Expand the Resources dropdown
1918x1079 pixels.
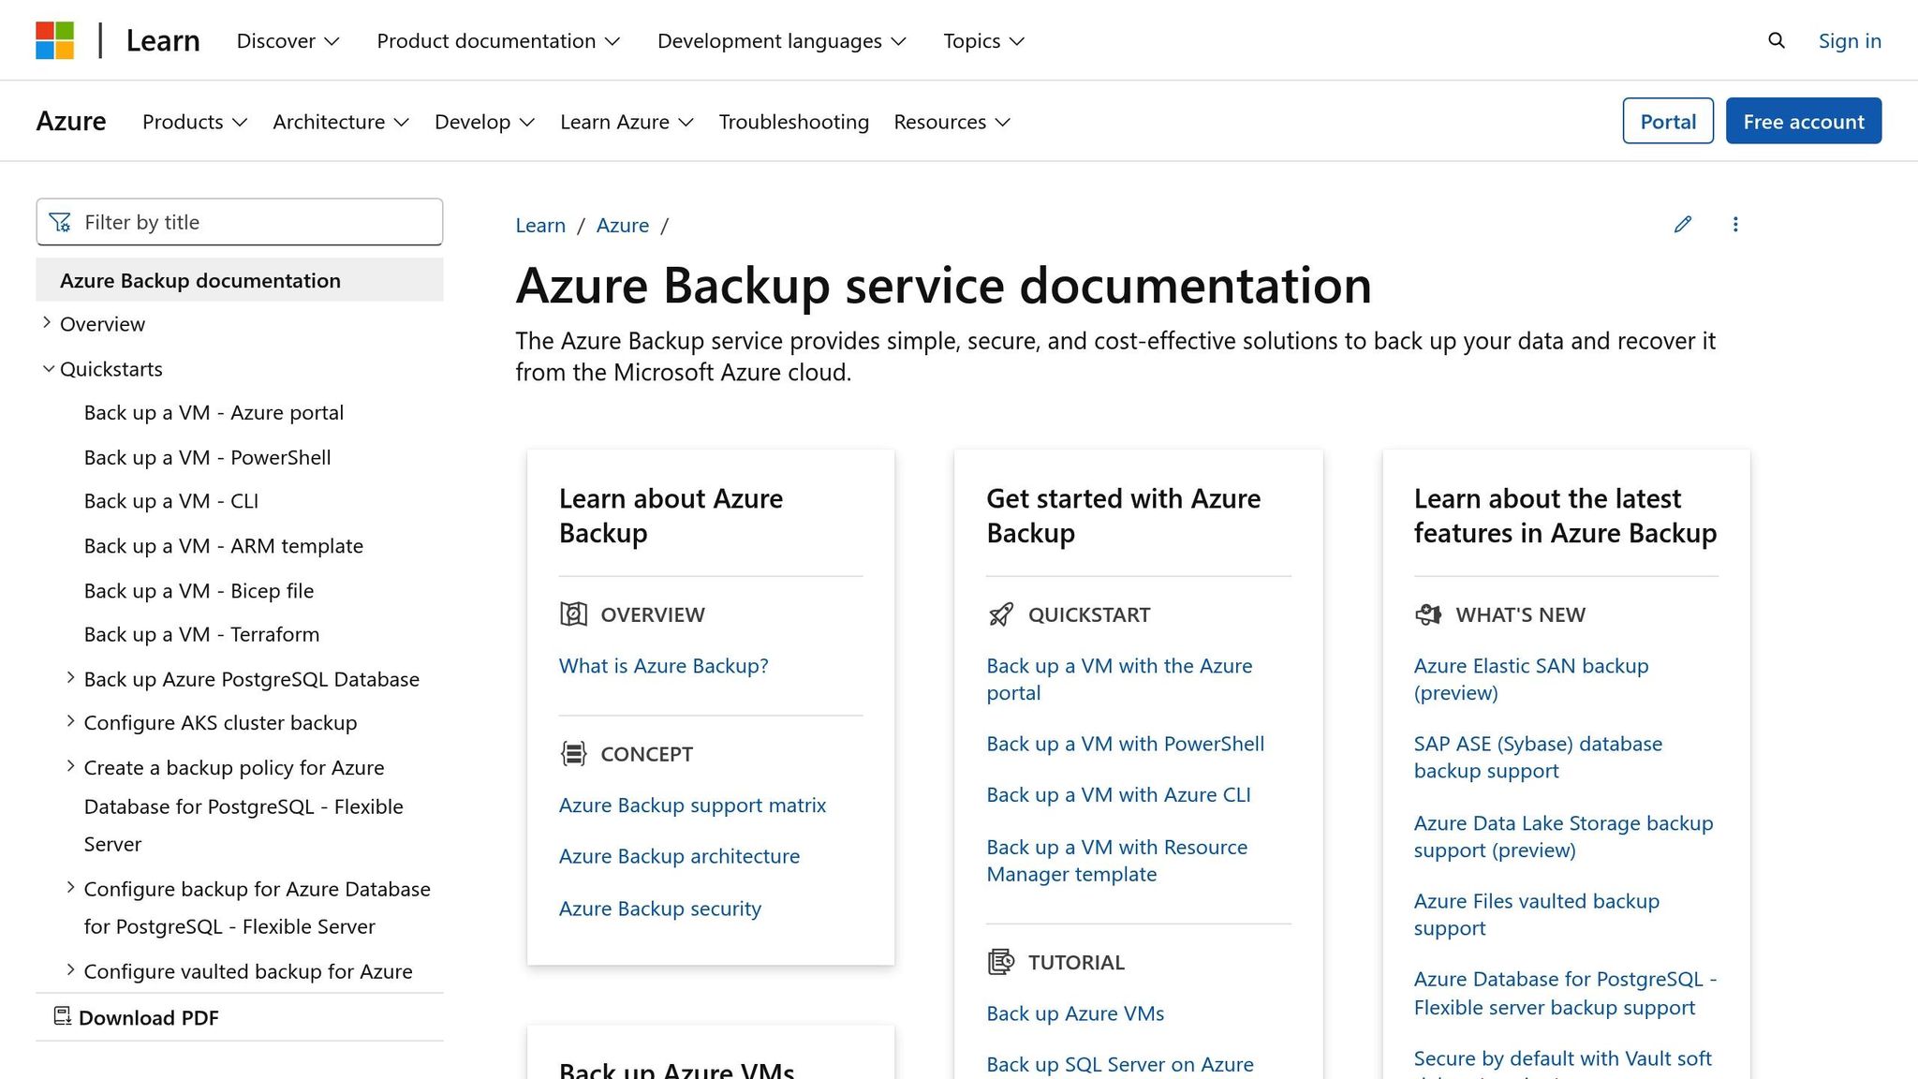click(x=952, y=122)
